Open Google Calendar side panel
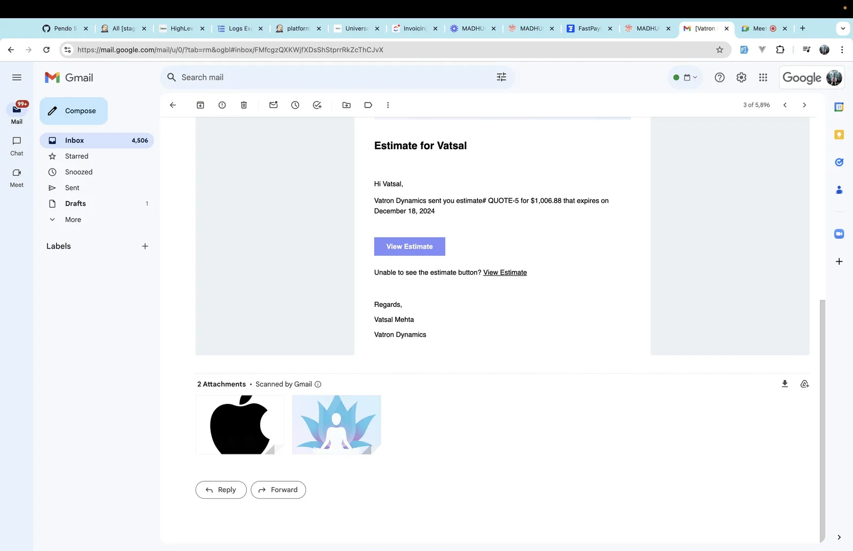 (x=839, y=107)
